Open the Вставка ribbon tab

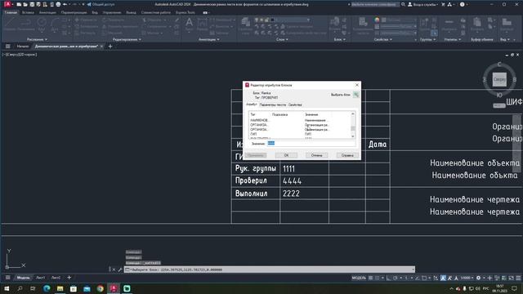point(28,12)
